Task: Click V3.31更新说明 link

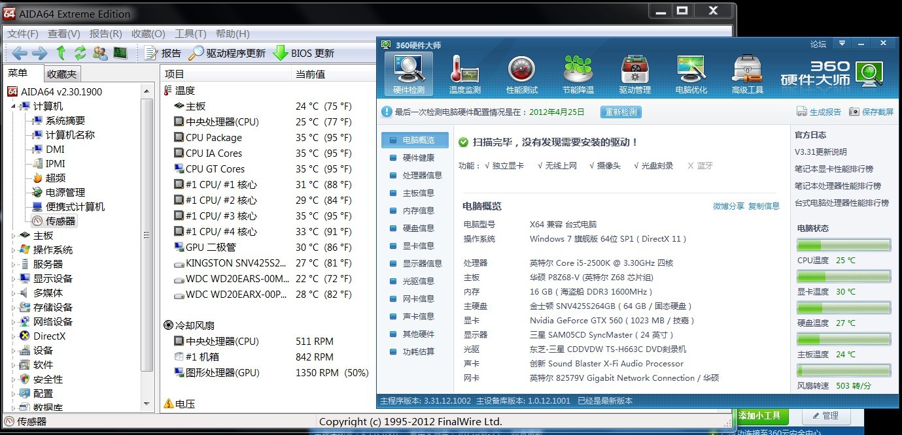Action: coord(820,152)
